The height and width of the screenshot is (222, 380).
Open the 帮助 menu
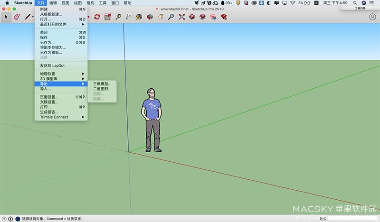(x=127, y=3)
